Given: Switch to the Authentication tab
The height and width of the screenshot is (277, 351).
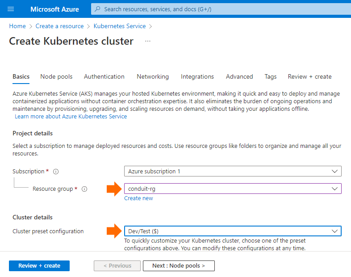Looking at the screenshot, I should click(104, 76).
